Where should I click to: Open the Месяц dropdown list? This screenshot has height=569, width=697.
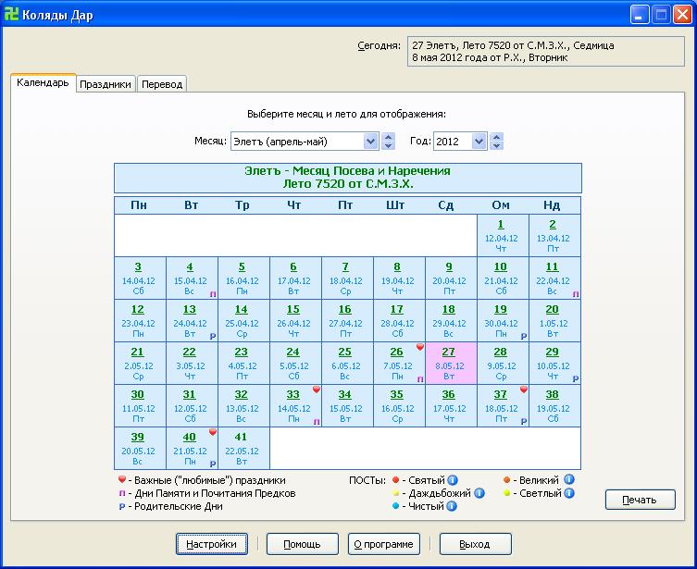coord(370,142)
